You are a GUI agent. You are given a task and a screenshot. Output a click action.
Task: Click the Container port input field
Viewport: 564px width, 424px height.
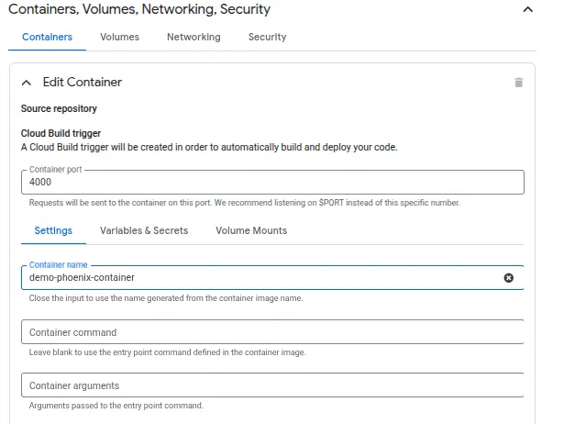[x=272, y=182]
